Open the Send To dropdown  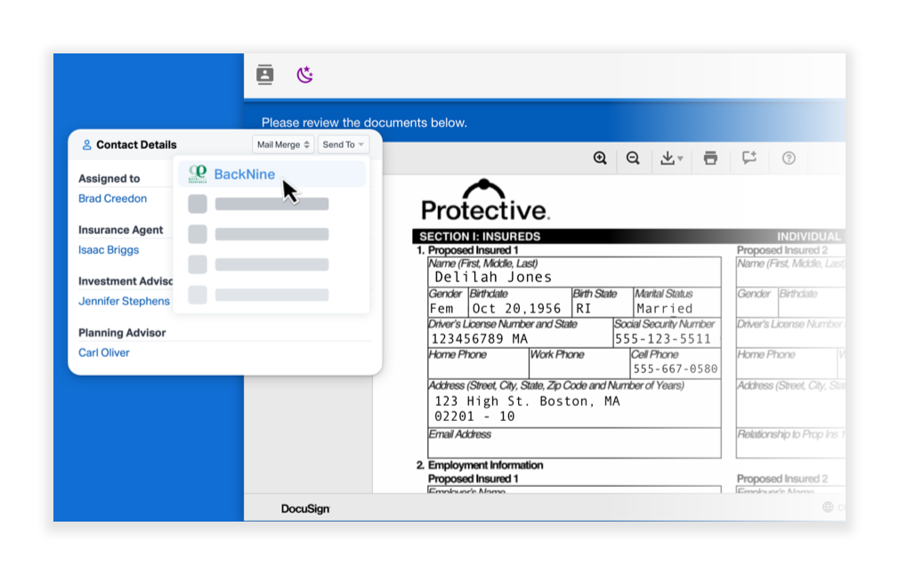point(343,144)
